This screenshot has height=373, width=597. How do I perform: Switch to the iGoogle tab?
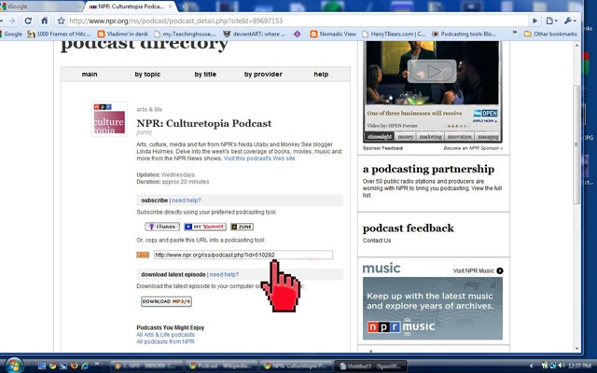point(40,7)
